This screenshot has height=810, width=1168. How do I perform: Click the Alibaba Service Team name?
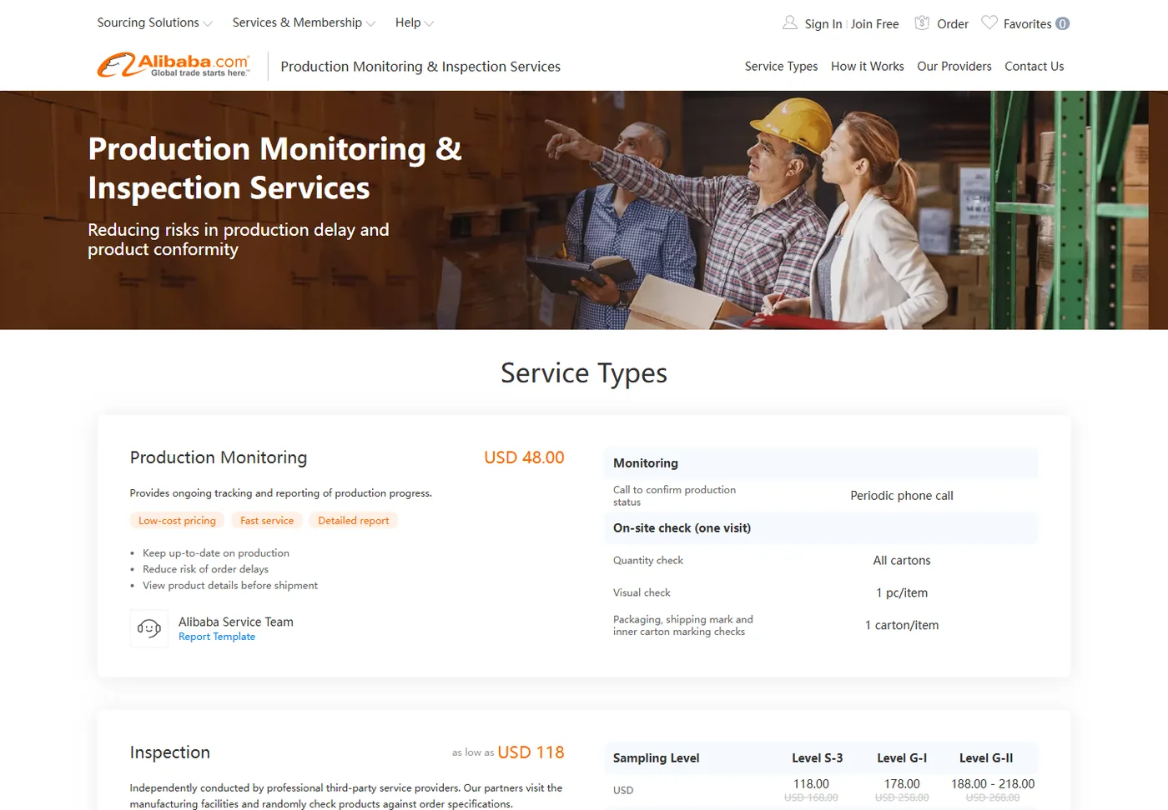click(x=236, y=622)
